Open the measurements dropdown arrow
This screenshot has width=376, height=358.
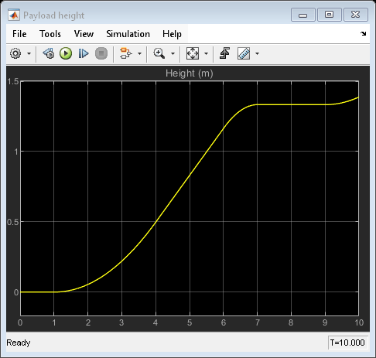click(257, 54)
